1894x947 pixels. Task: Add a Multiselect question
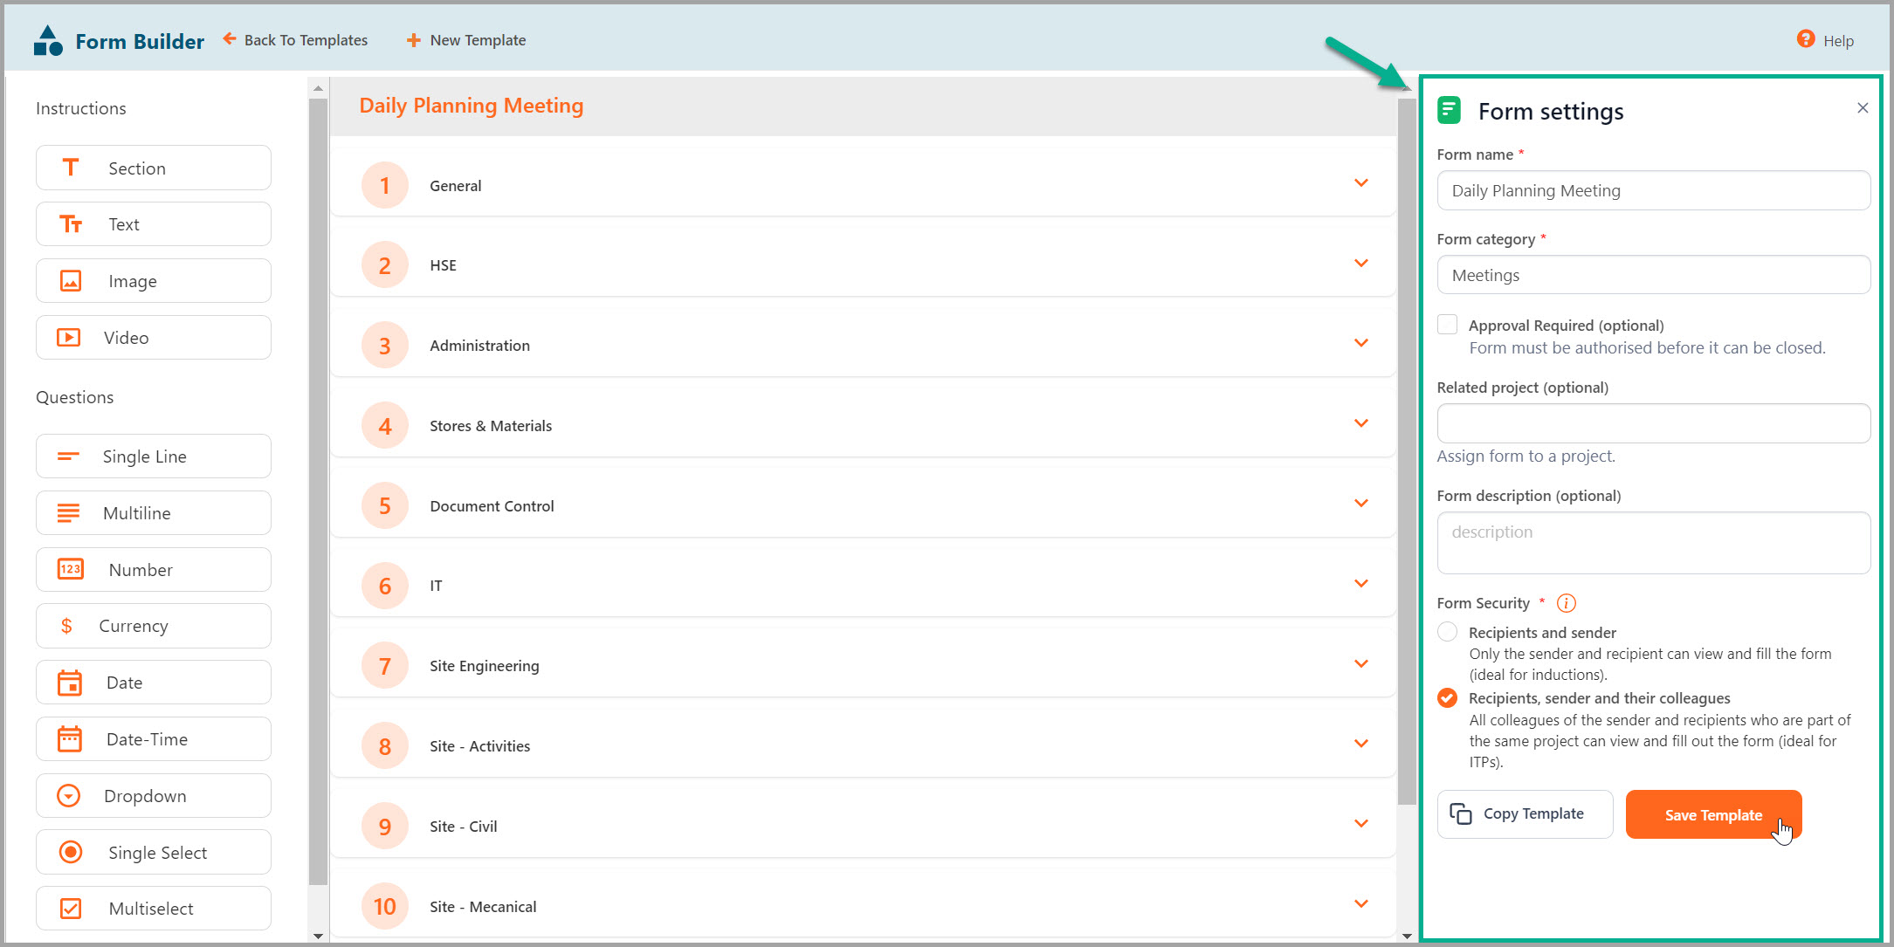pyautogui.click(x=153, y=908)
